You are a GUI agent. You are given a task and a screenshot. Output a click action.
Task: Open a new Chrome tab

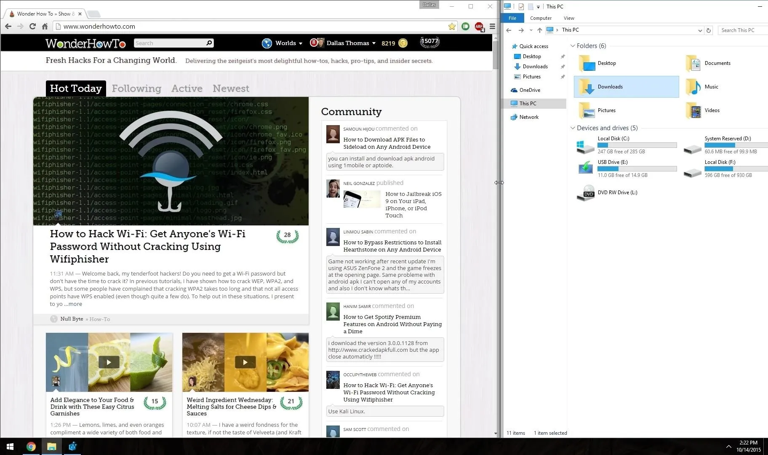tap(93, 14)
